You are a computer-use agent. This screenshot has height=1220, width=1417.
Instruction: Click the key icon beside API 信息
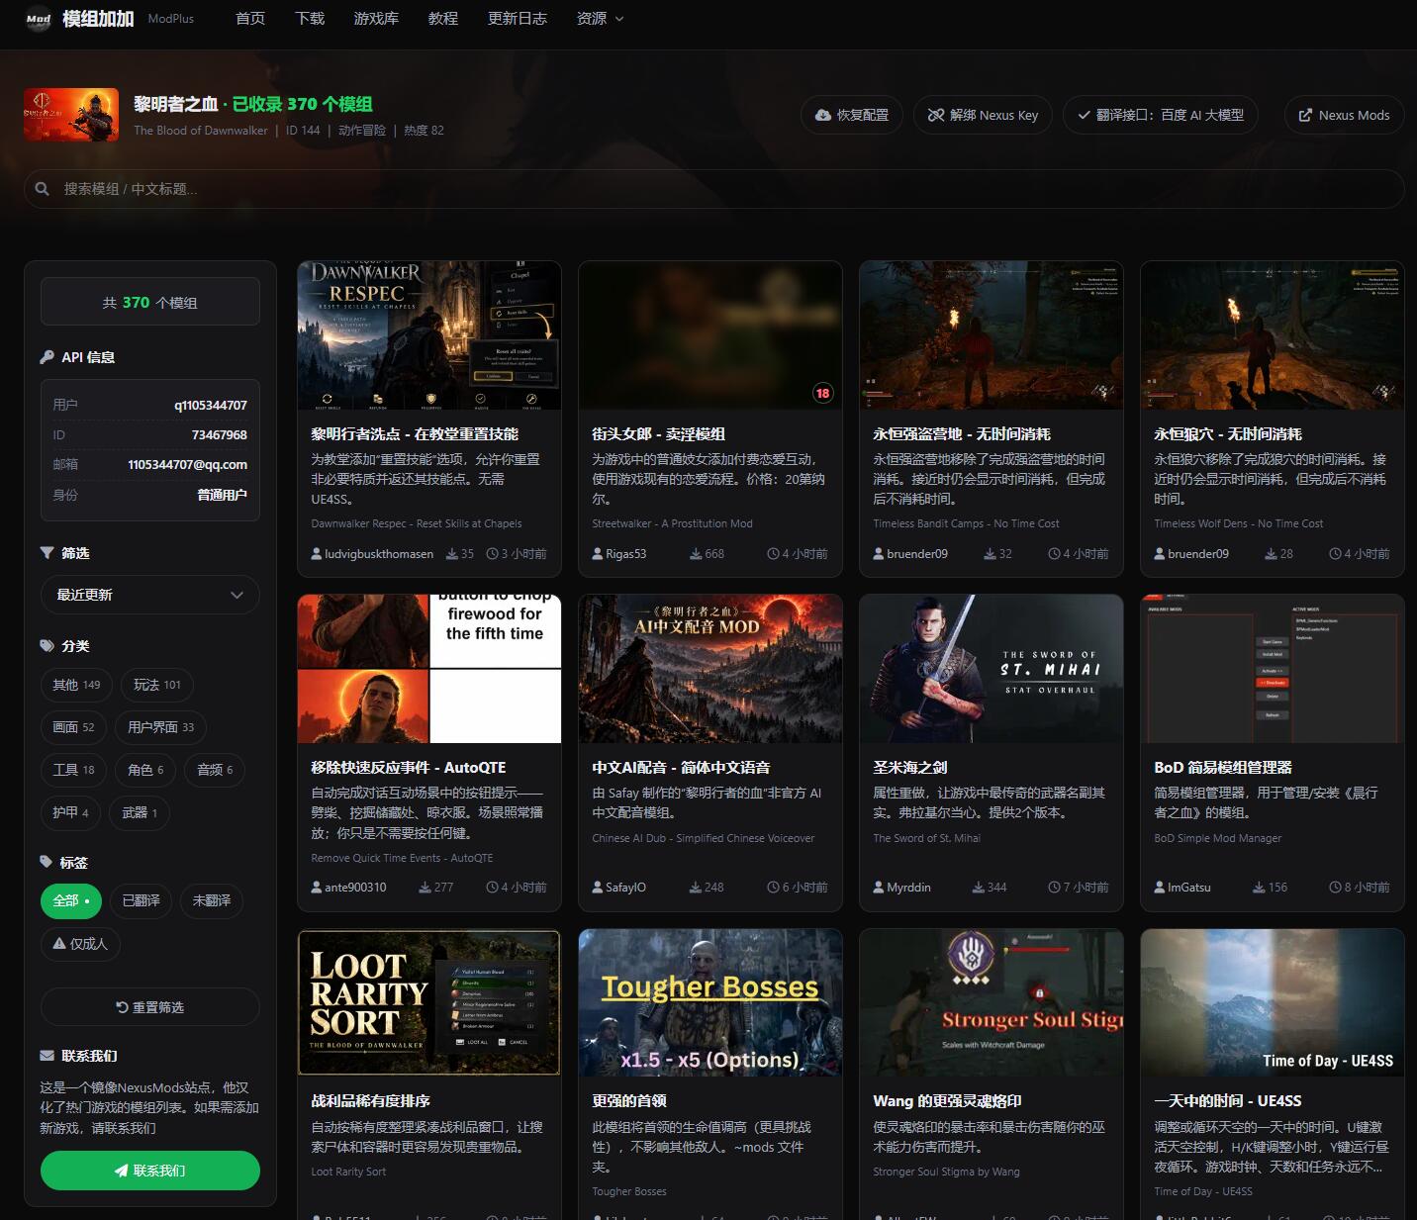47,357
